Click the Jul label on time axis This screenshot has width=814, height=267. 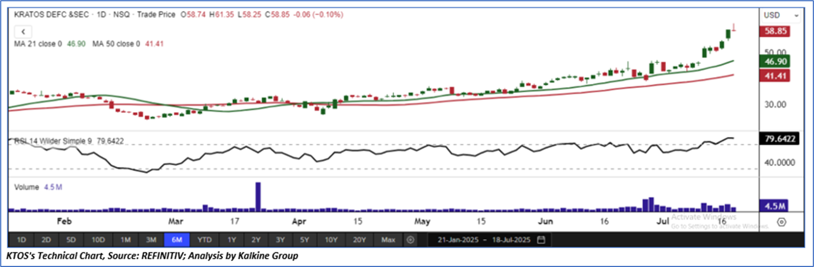663,222
